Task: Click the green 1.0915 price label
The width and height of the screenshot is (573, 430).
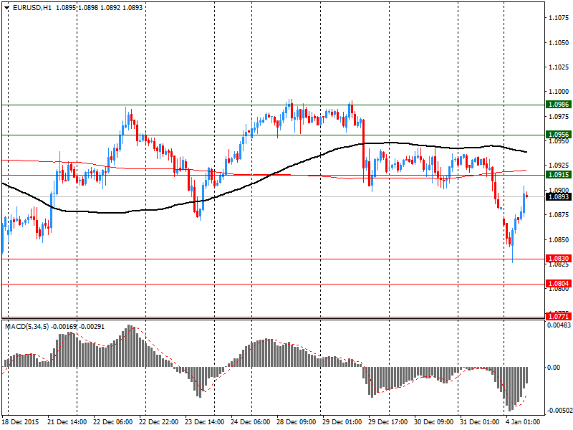Action: click(559, 175)
